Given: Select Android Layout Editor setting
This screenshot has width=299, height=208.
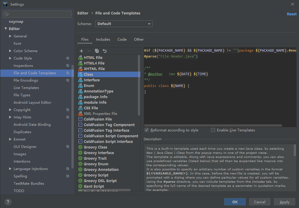Looking at the screenshot, I should point(32,103).
